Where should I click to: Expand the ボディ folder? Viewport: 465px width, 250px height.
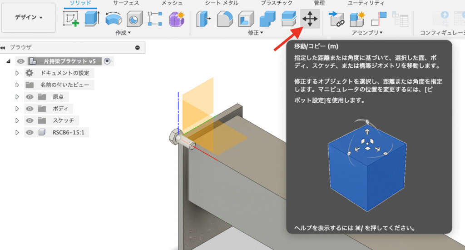[17, 109]
